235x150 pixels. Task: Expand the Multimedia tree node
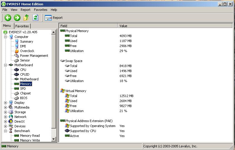pyautogui.click(x=5, y=107)
